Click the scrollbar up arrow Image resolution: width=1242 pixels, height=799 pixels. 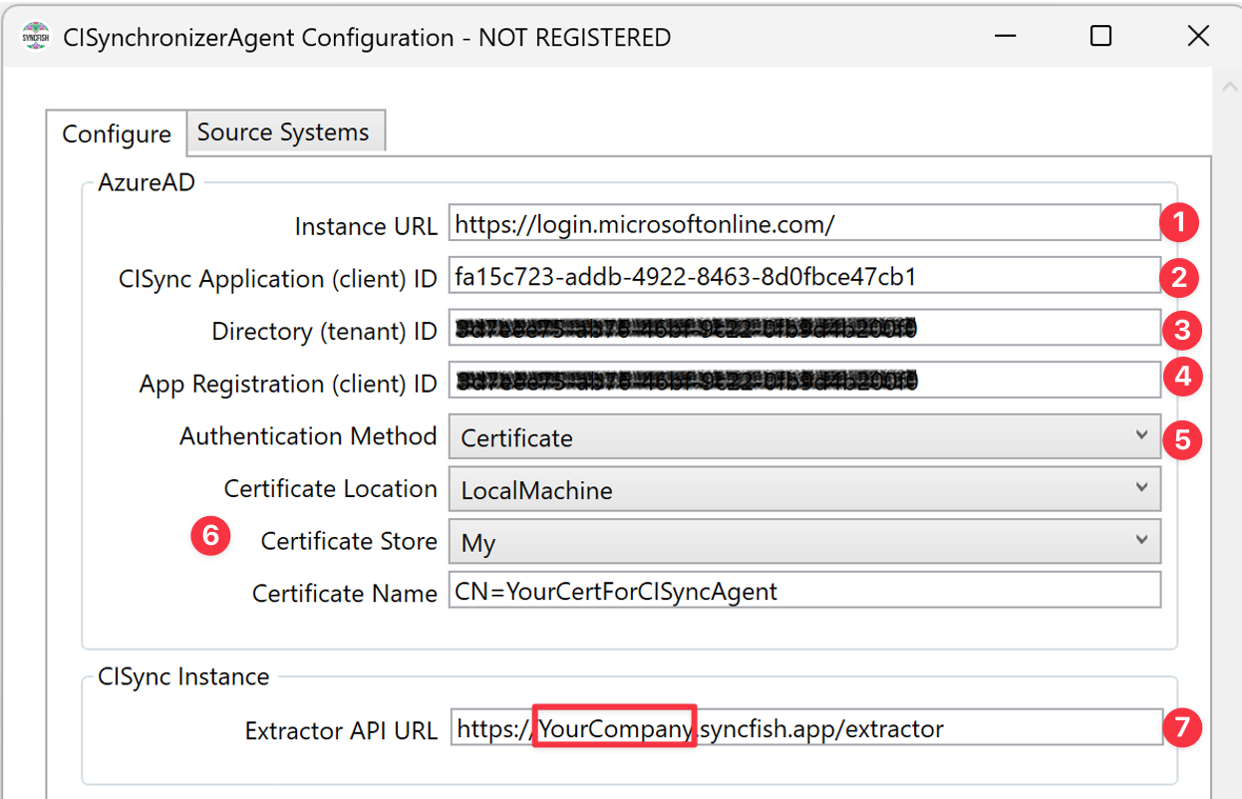click(x=1228, y=88)
